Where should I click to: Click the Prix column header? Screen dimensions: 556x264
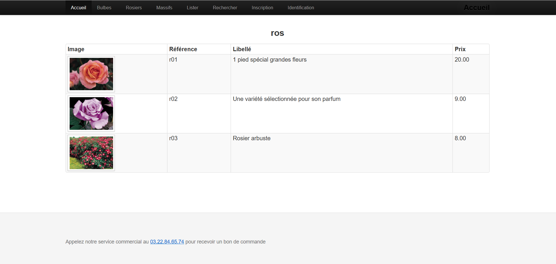460,49
